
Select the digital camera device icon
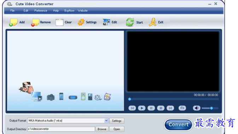click(x=51, y=97)
